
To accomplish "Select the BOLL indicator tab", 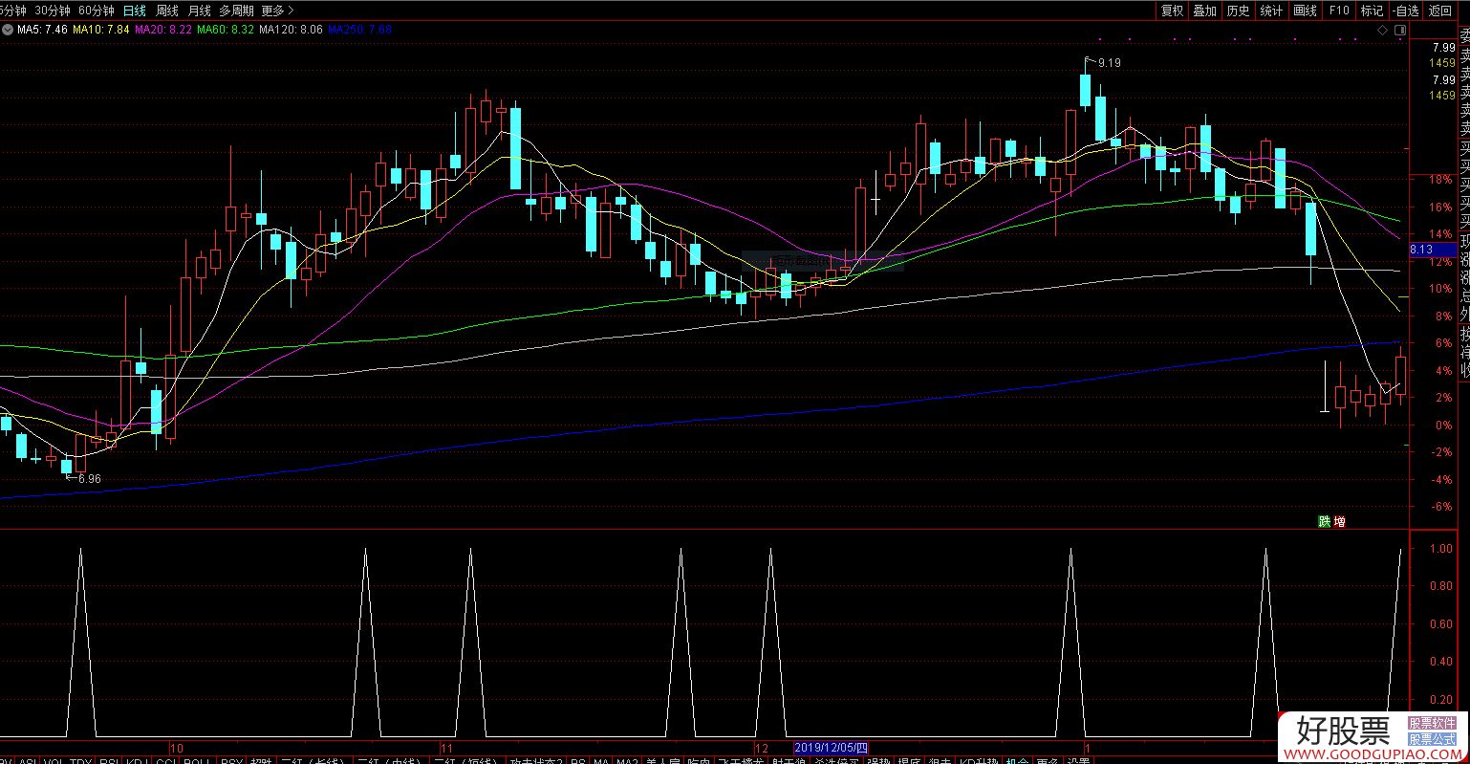I will [196, 760].
